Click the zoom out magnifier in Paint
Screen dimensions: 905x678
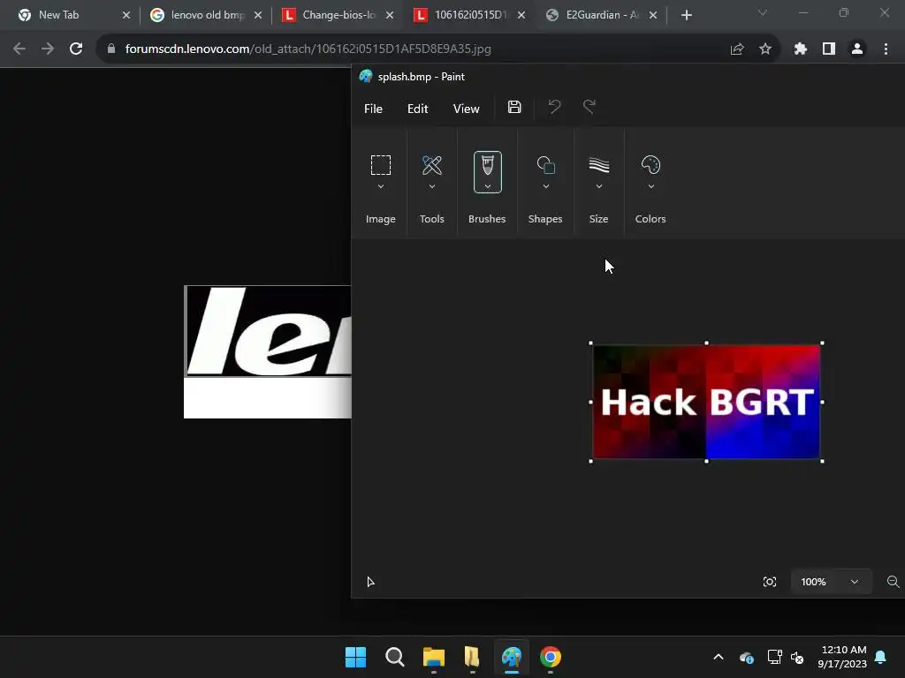893,582
